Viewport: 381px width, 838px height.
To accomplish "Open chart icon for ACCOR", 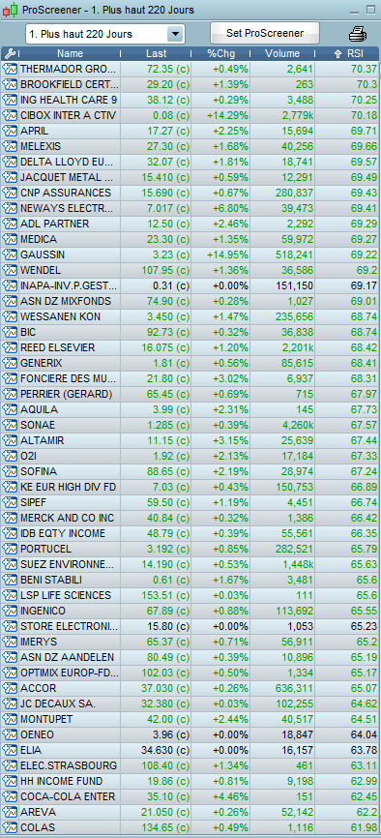I will tap(10, 688).
